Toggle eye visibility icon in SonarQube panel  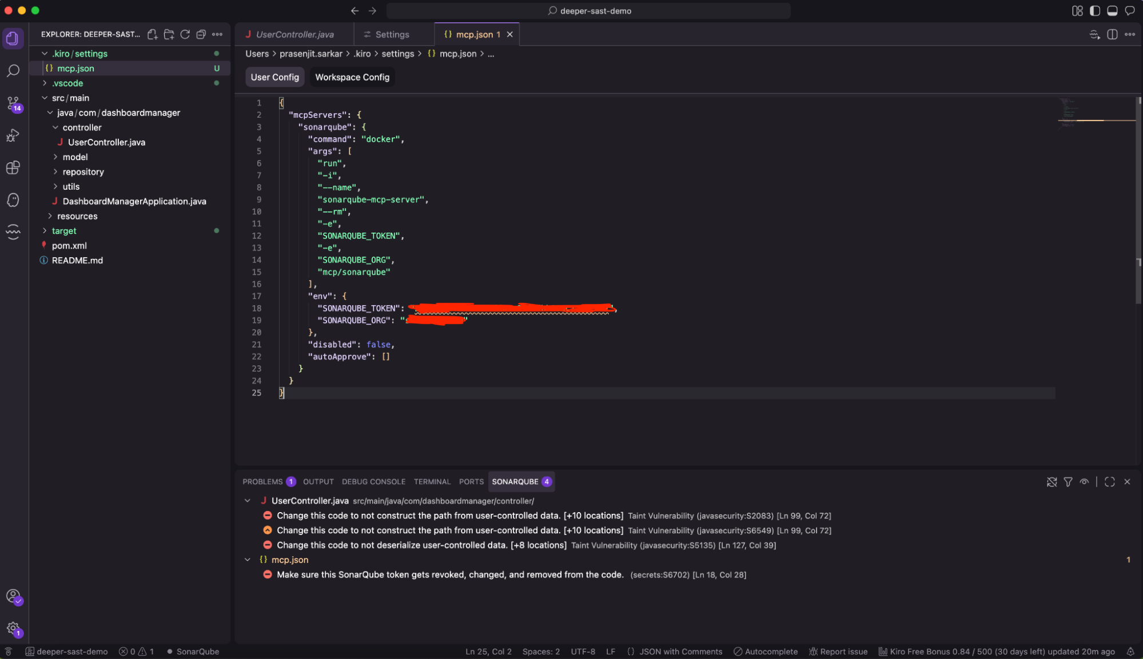pos(1084,482)
